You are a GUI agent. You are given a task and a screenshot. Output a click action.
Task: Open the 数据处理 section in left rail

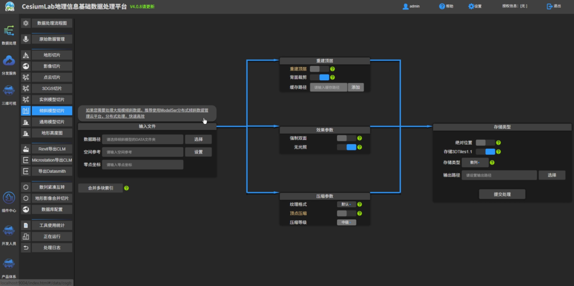click(9, 35)
